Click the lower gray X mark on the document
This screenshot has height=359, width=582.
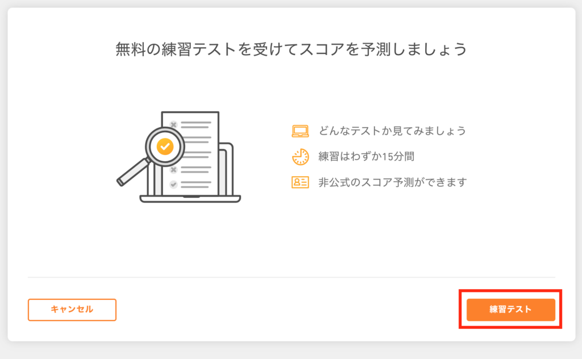tap(173, 169)
